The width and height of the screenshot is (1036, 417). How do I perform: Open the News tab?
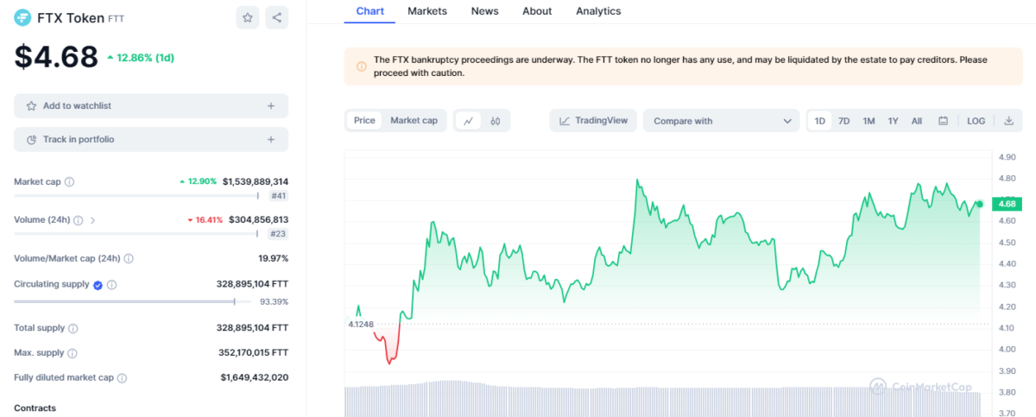484,11
